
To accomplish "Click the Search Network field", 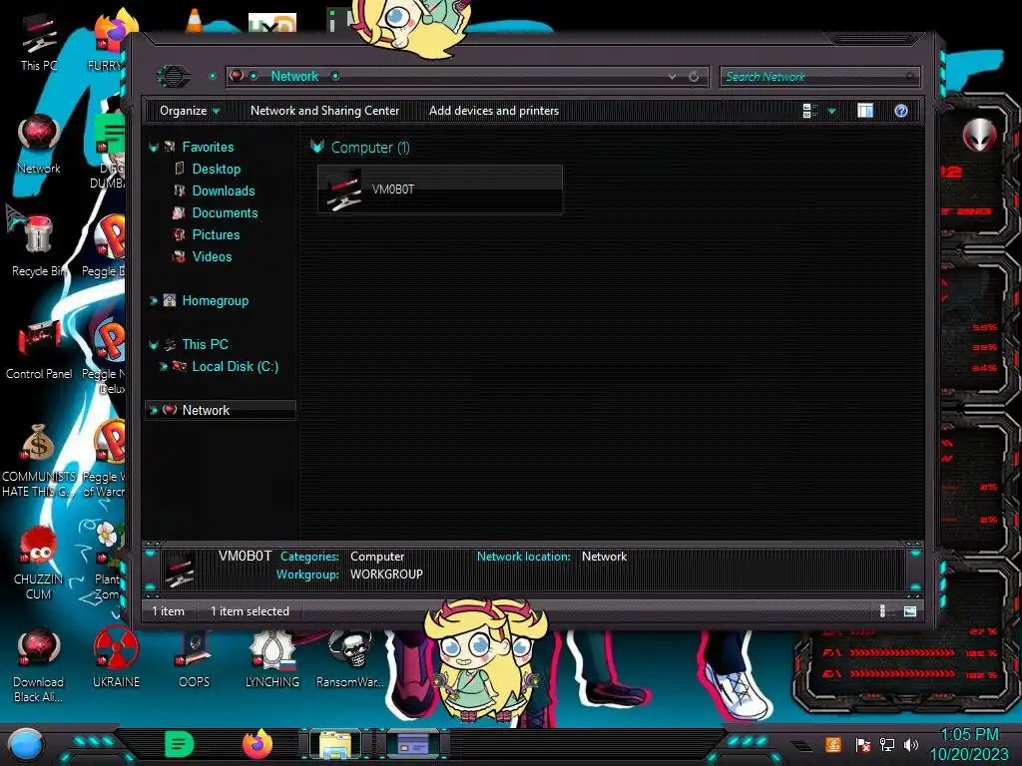I will coord(820,77).
